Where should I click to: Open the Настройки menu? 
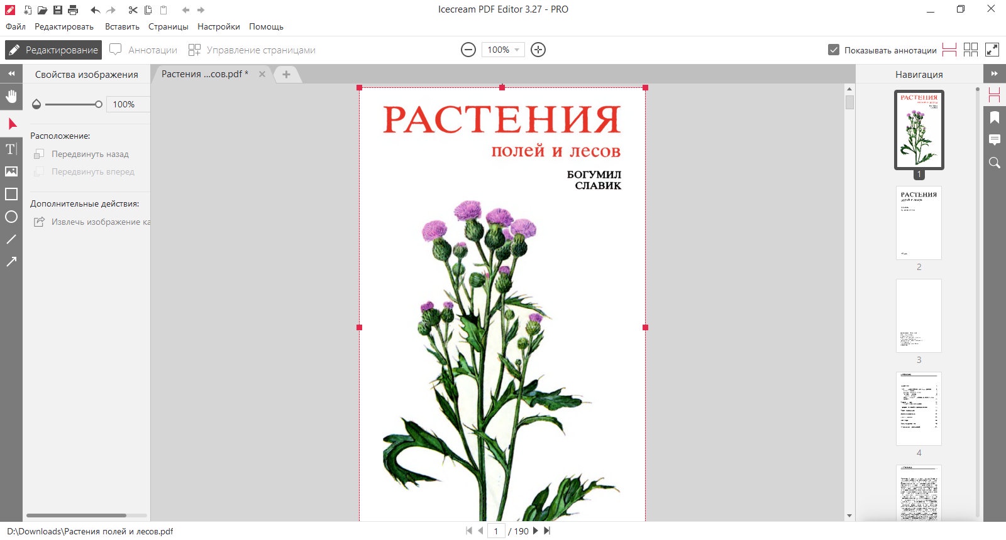pyautogui.click(x=219, y=26)
